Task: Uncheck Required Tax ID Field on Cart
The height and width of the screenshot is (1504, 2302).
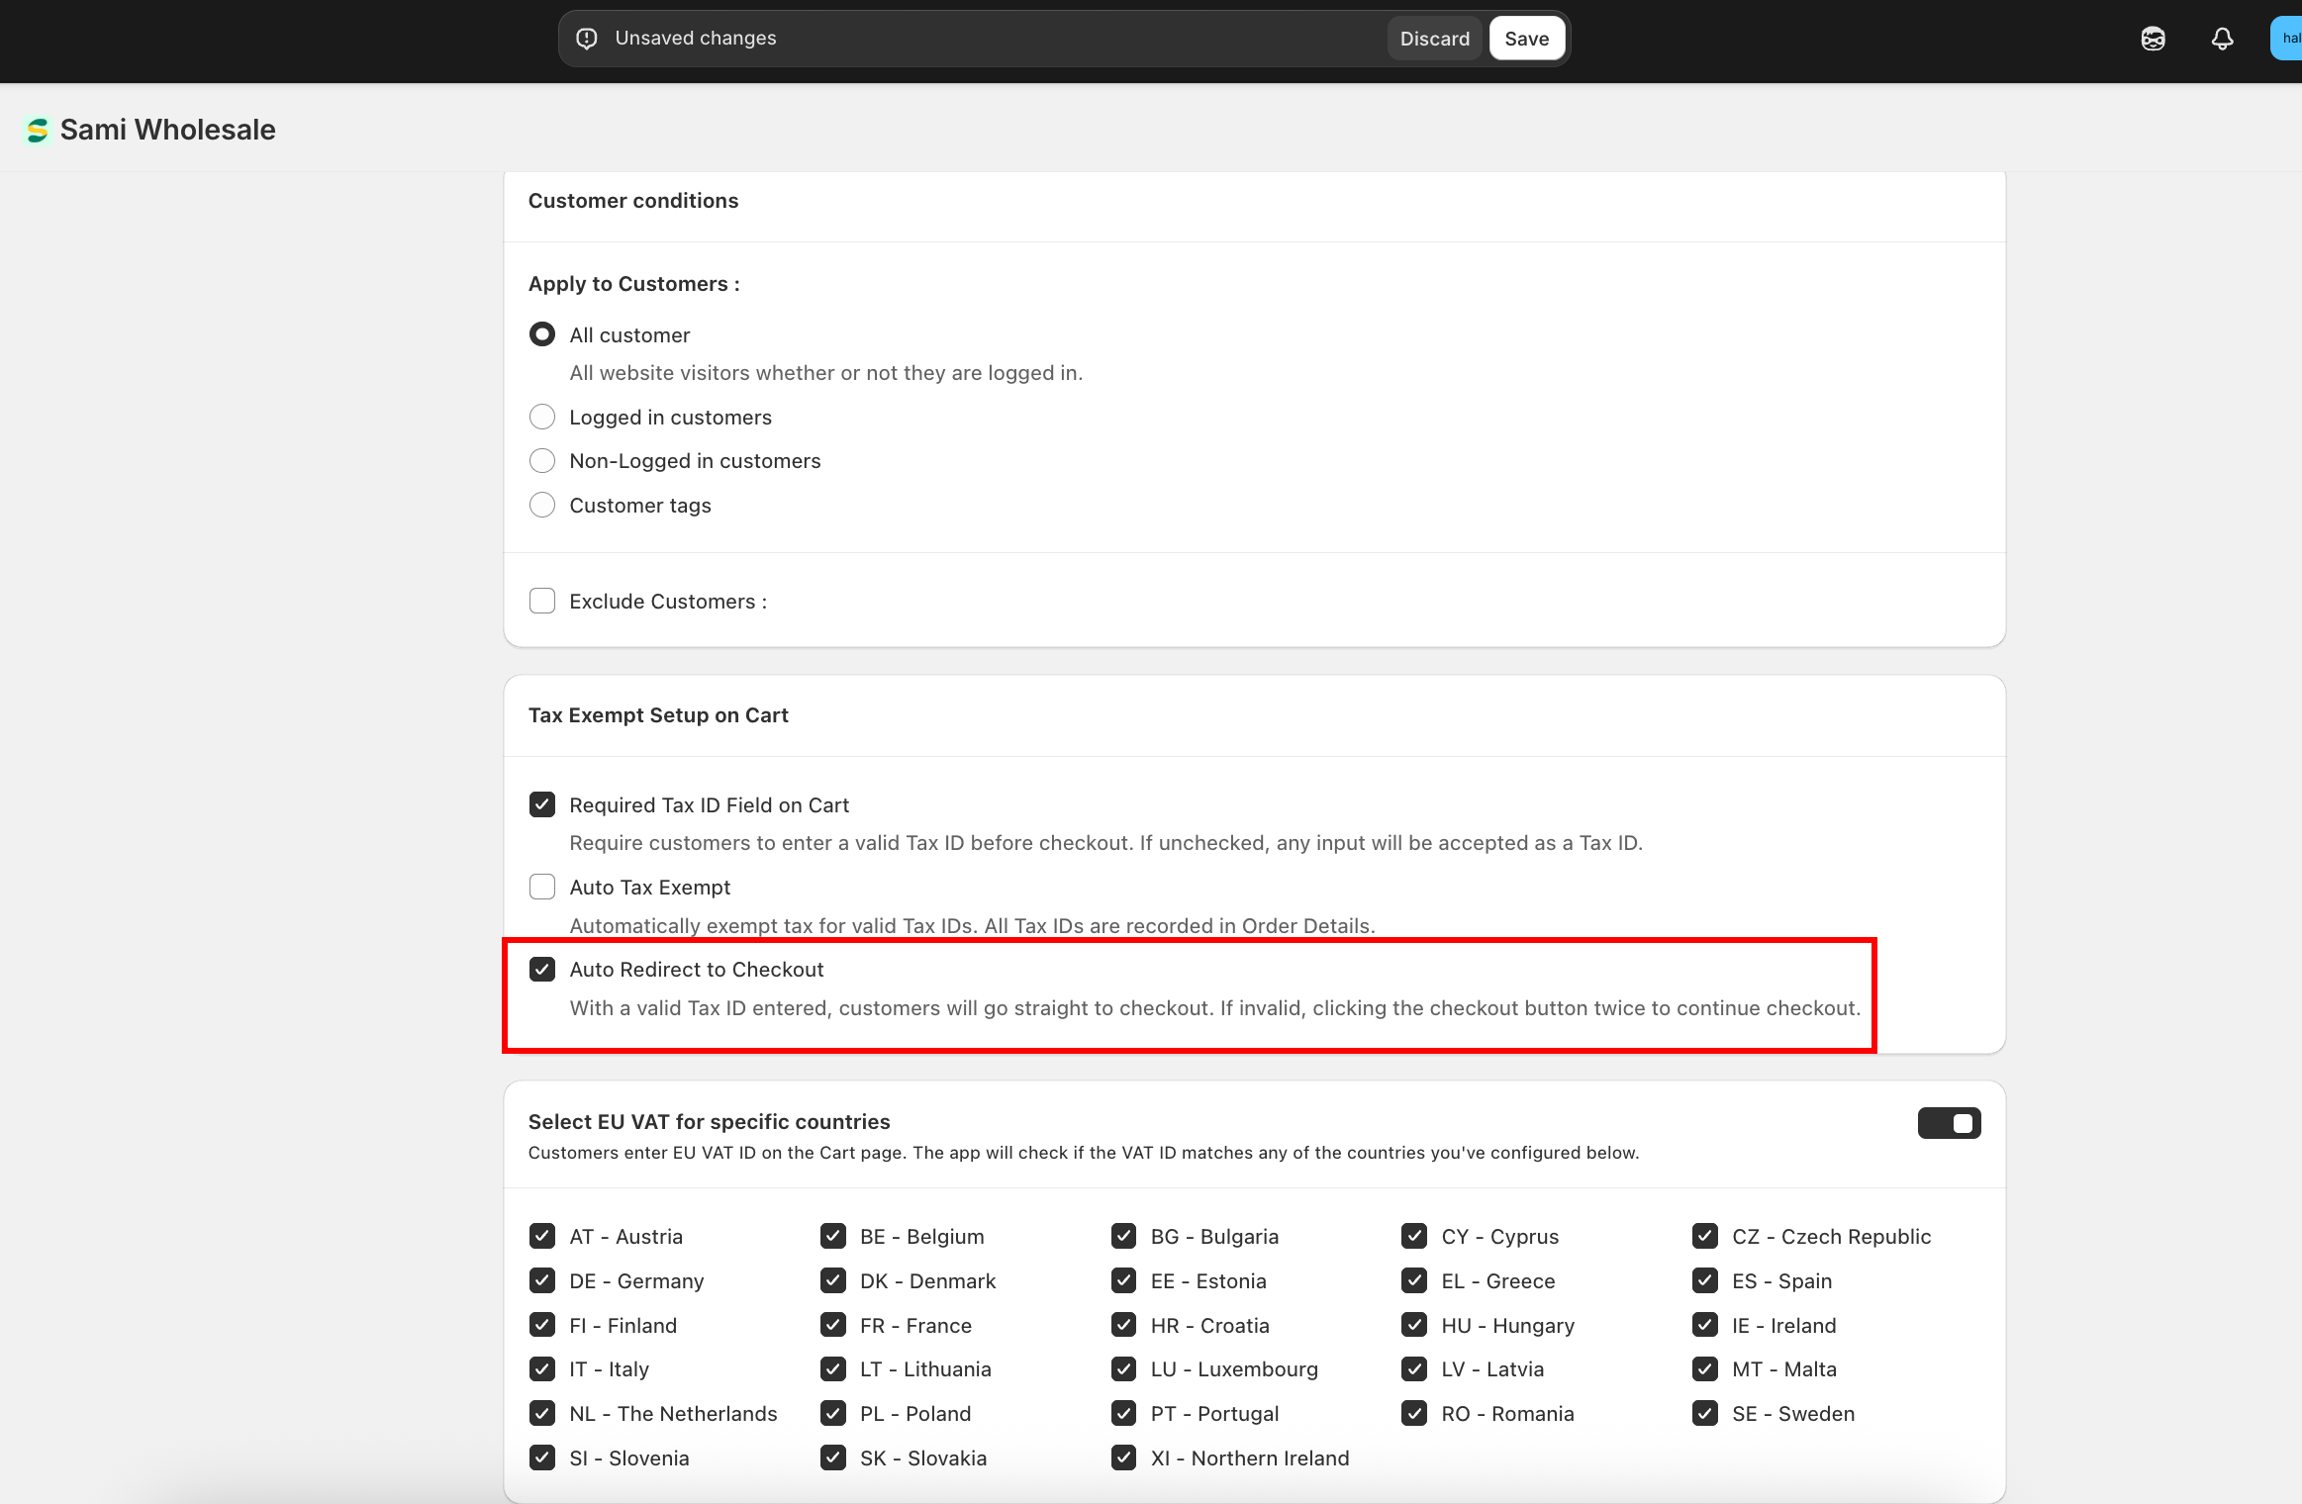Action: pos(542,804)
